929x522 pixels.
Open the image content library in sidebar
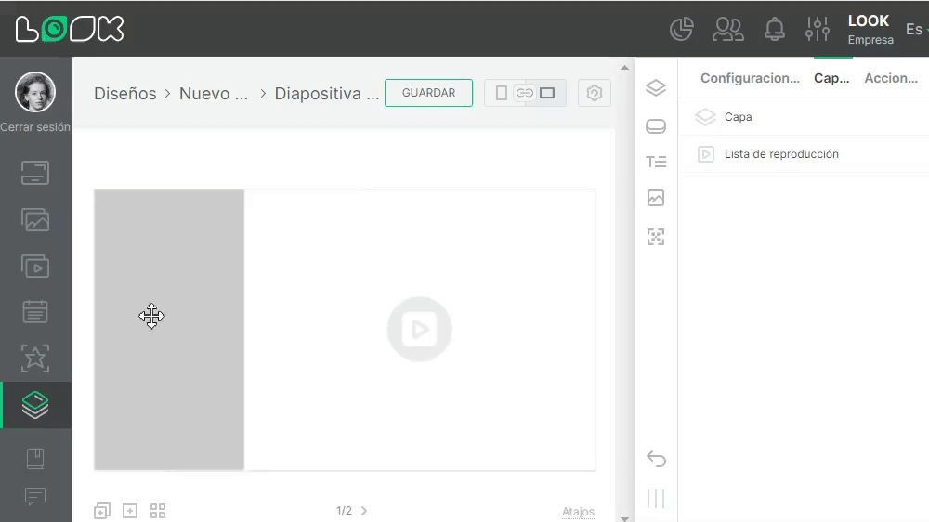click(x=35, y=220)
